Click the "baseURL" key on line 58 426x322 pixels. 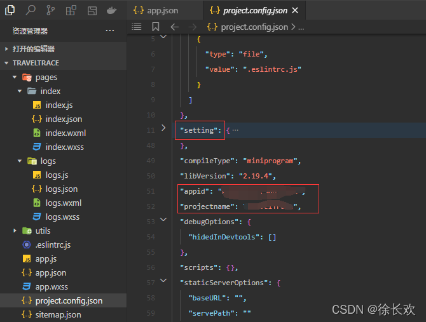tap(207, 298)
